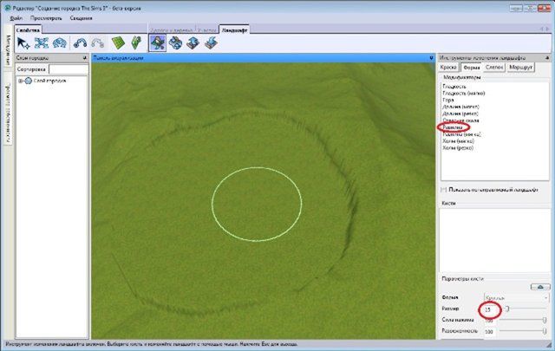Switch to the Маршрут tab

tap(521, 66)
